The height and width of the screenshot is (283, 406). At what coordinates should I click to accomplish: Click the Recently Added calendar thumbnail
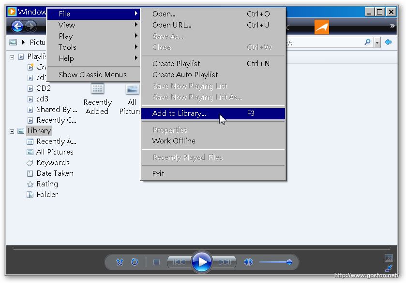(x=97, y=89)
